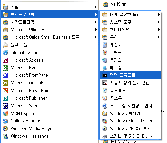Click the Microsoft Excel icon
The image size is (167, 143).
point(5,68)
